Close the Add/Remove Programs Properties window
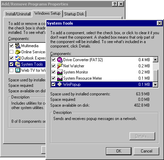 coord(121,4)
